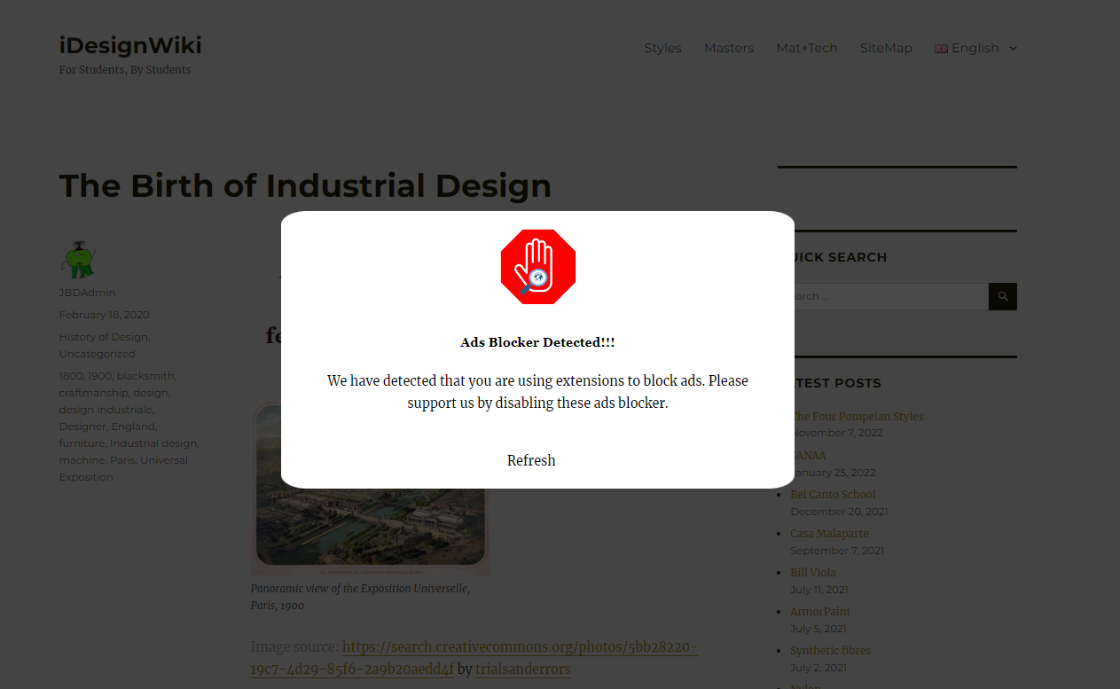Click the red stop-hand ad blocker icon
Screen dimensions: 1120x689
537,266
